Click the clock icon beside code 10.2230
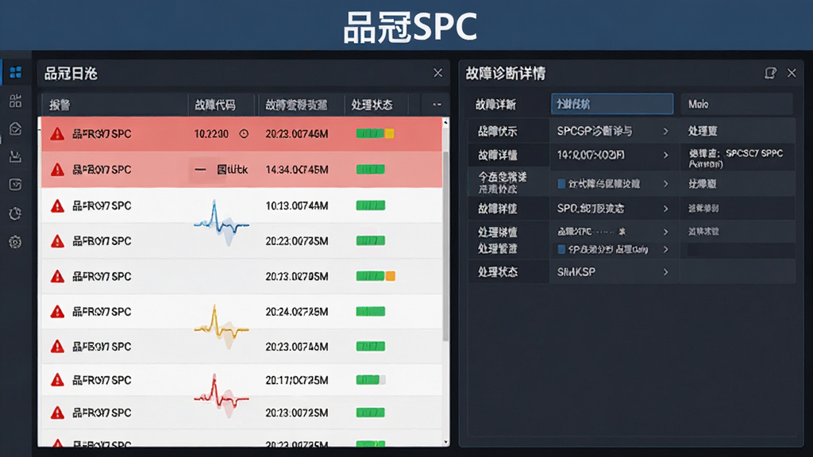This screenshot has width=813, height=457. click(244, 133)
